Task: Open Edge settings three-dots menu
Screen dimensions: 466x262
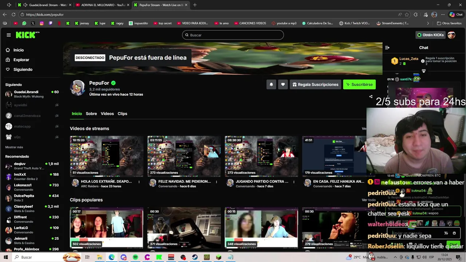Action: pos(443,15)
